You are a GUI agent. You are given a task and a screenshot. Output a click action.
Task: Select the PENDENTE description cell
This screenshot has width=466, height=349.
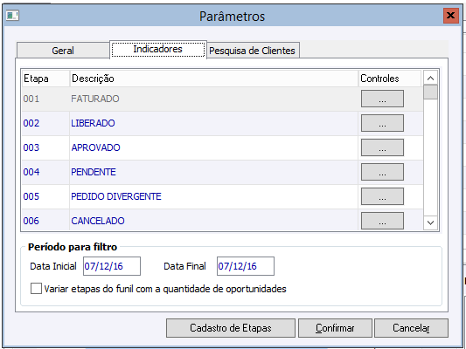[214, 172]
